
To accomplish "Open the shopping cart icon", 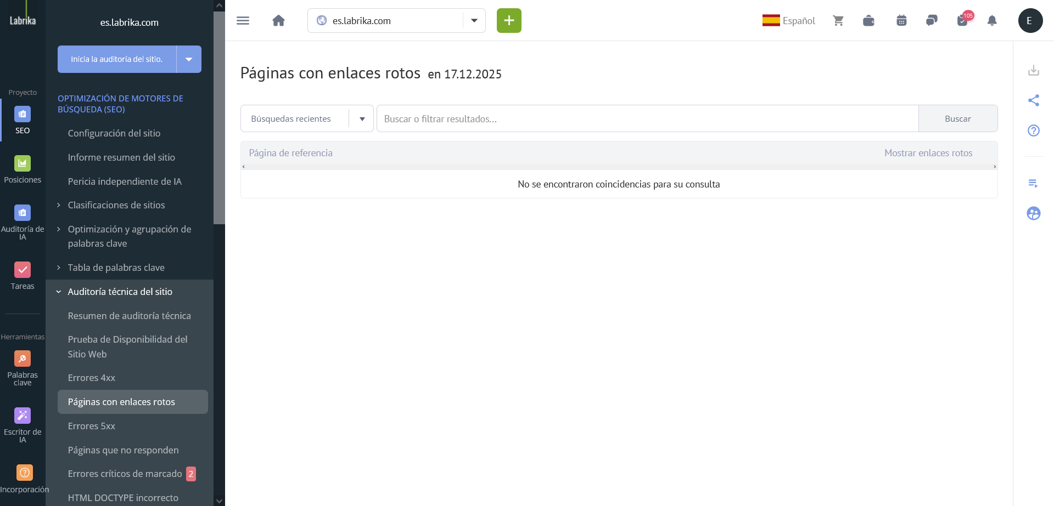I will tap(838, 21).
